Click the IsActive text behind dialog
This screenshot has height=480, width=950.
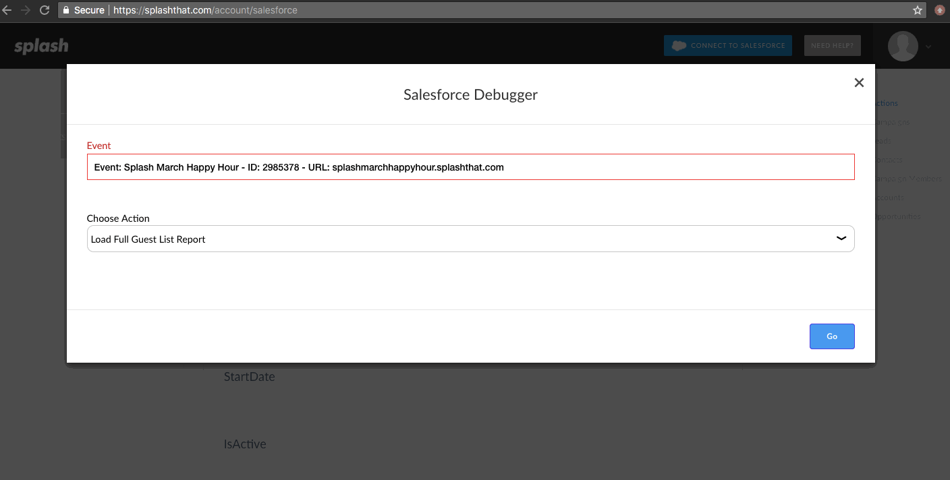tap(245, 444)
